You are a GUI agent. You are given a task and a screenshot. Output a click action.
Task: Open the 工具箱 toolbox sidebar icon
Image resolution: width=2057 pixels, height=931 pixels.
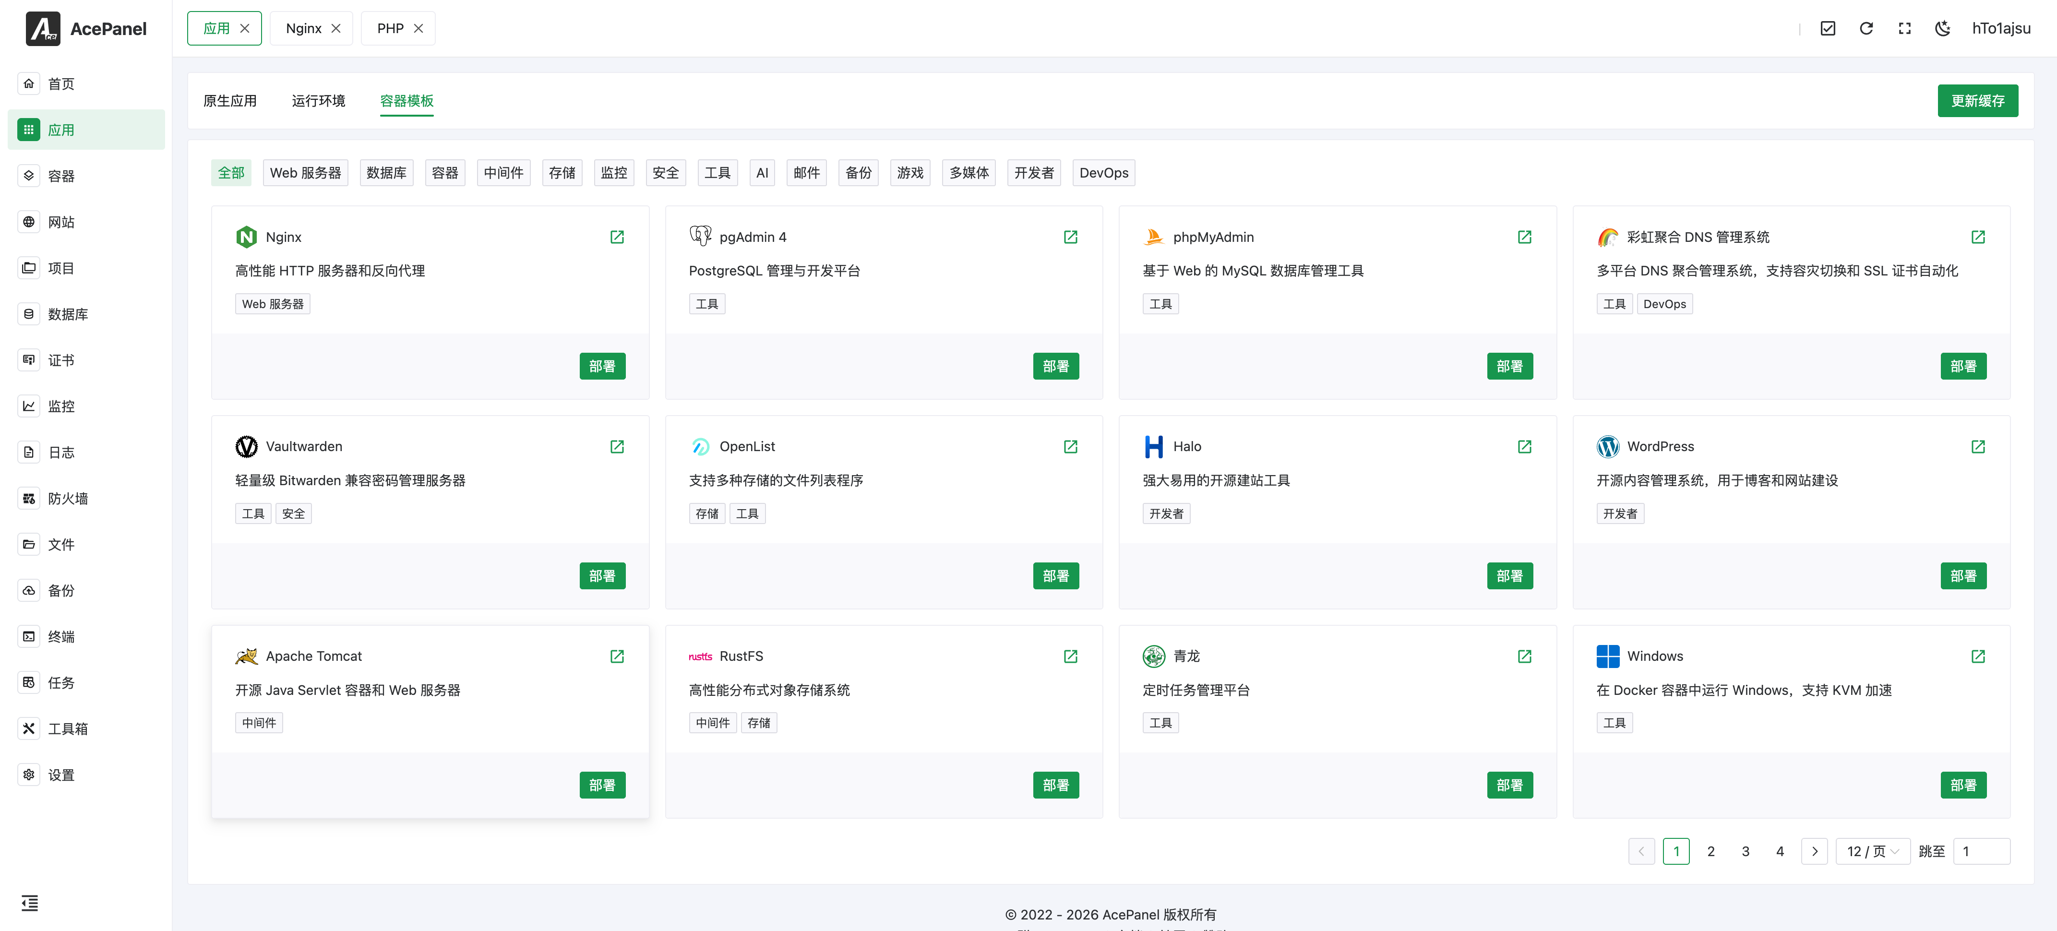[29, 728]
